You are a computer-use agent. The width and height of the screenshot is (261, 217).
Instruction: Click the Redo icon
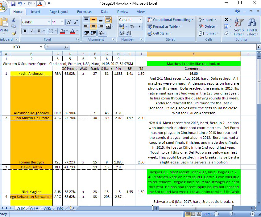30,3
